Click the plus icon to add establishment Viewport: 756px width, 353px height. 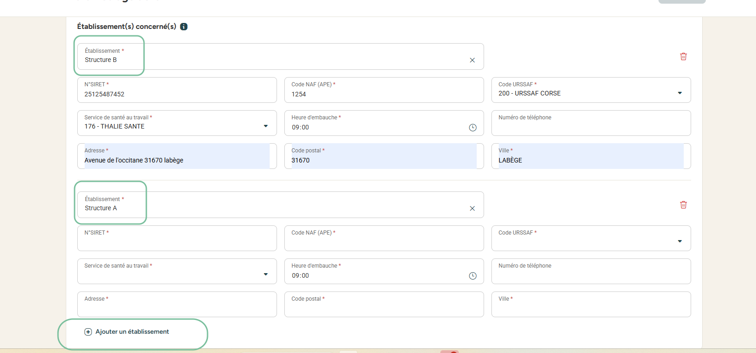click(88, 332)
